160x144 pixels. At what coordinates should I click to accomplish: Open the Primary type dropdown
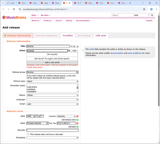tap(53, 81)
